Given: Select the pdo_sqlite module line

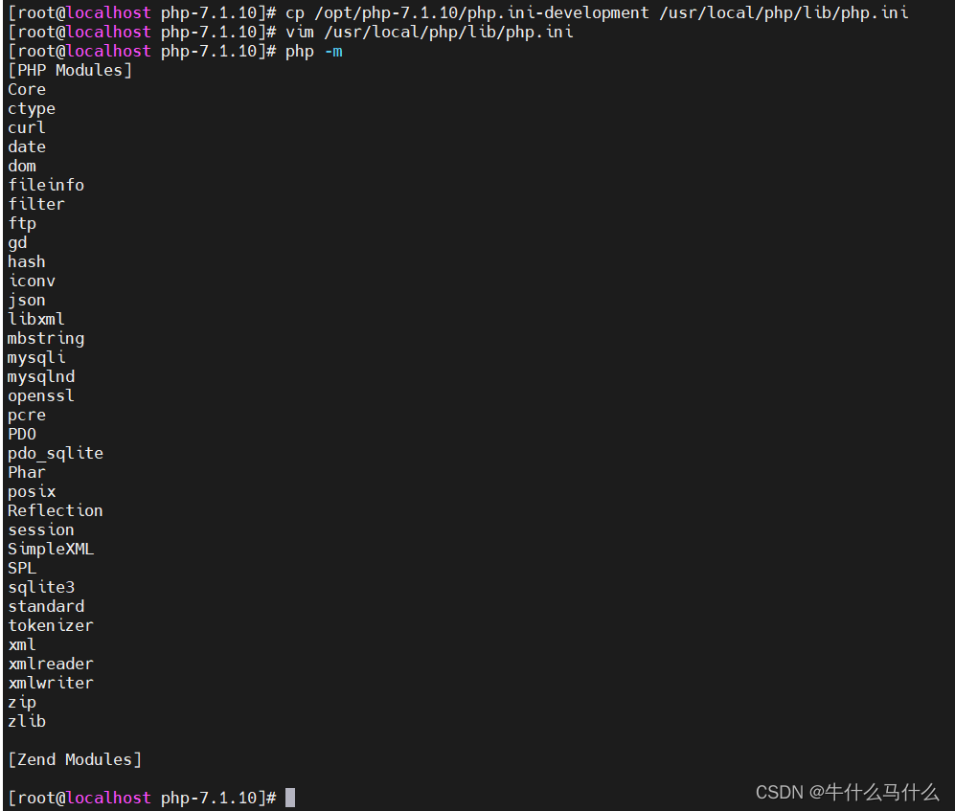Looking at the screenshot, I should coord(55,453).
